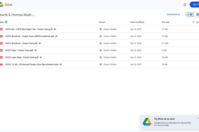
Task: Click 1.7 MB file size value
Action: [165, 29]
